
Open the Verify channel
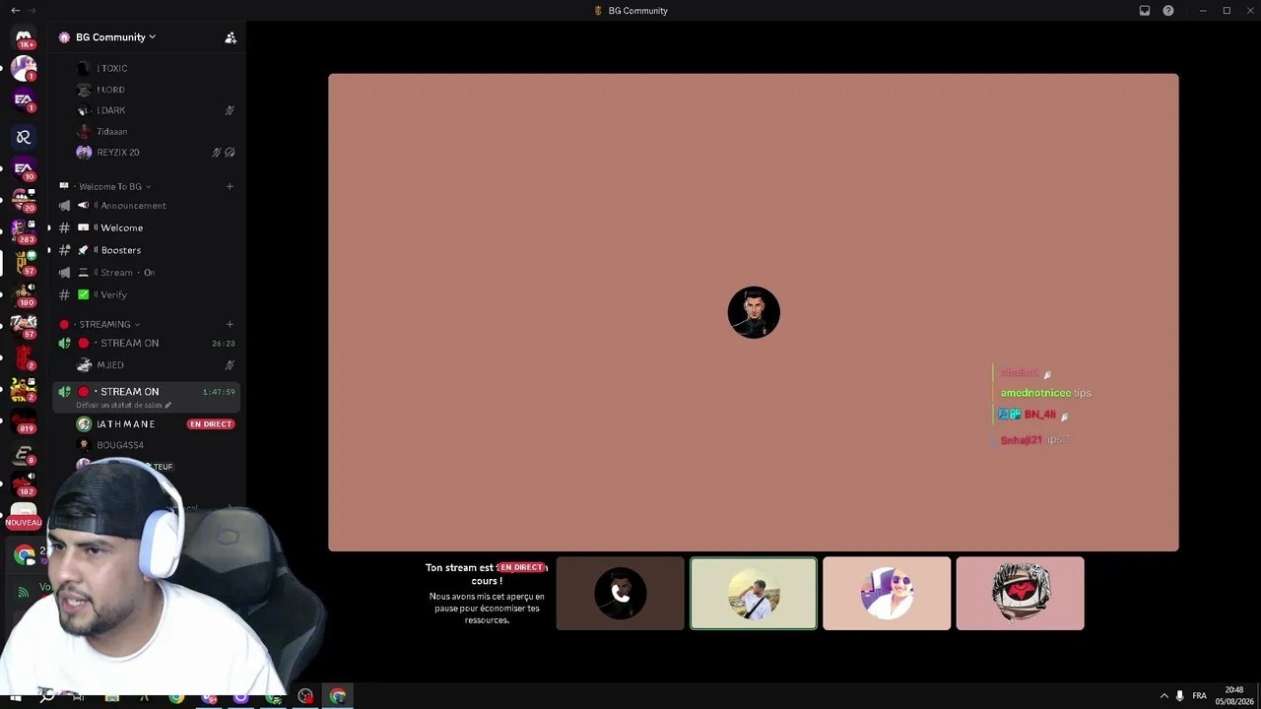(146, 294)
